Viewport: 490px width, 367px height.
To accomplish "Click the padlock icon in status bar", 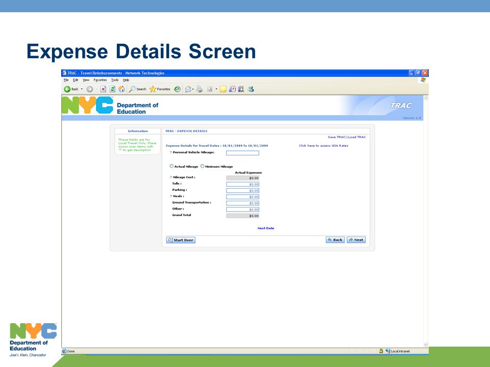I will tap(381, 351).
